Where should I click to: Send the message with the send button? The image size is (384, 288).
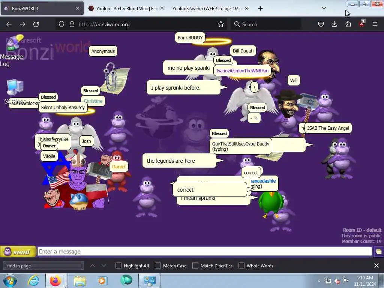pos(18,252)
